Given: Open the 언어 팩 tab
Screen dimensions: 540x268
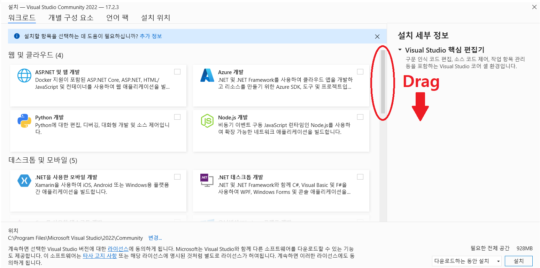Looking at the screenshot, I should (117, 18).
